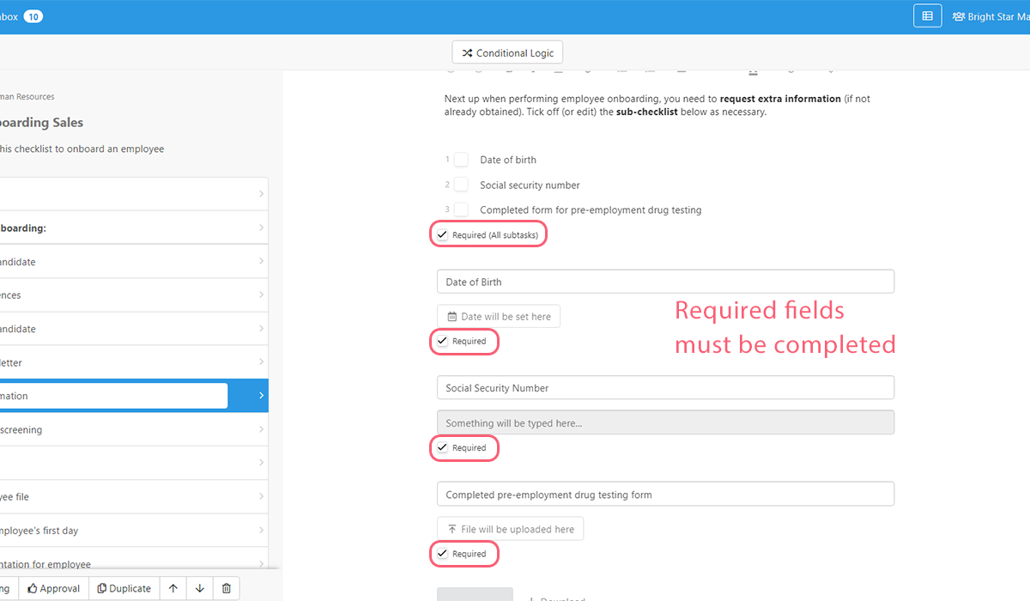Click the copy icon on Duplicate
Image resolution: width=1030 pixels, height=601 pixels.
coord(101,589)
